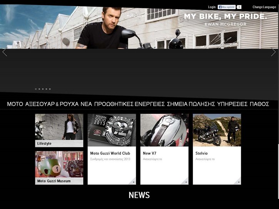Open the ΠΑΘΟΣ menu
279x209 pixels.
click(259, 104)
